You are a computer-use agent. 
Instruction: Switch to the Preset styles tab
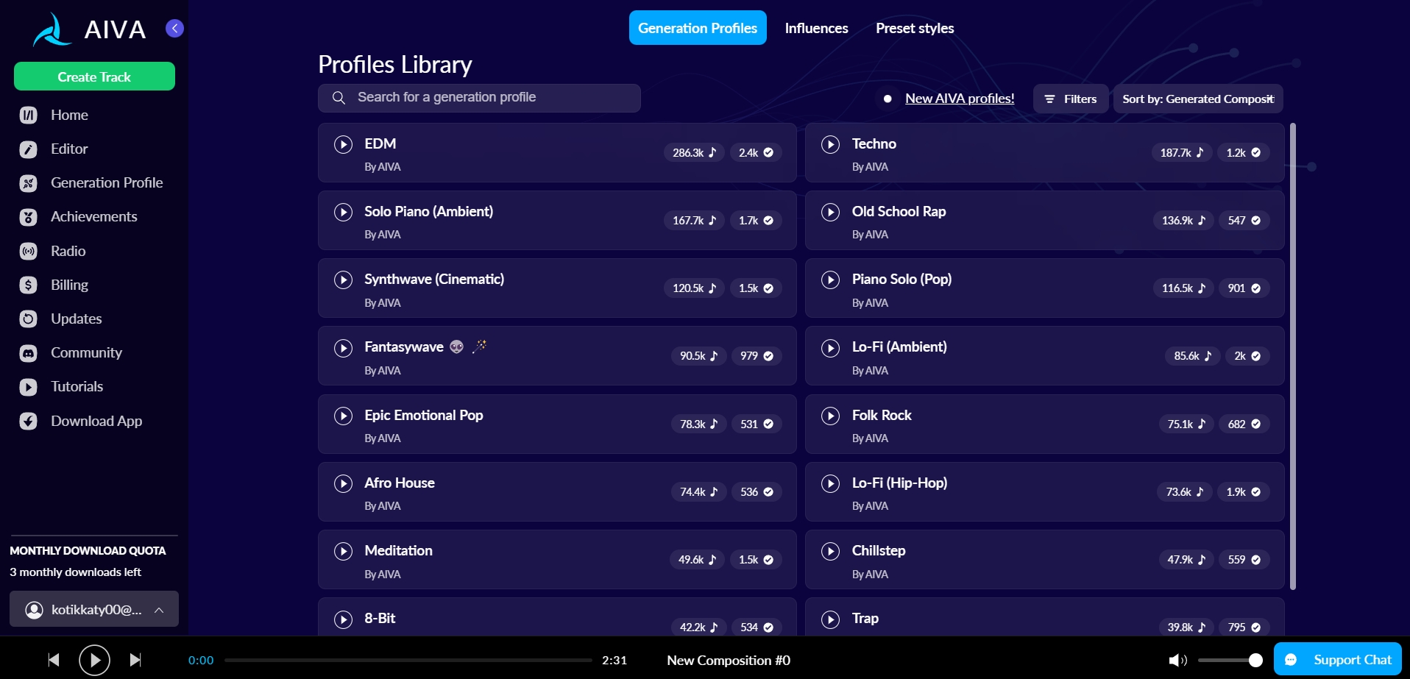pyautogui.click(x=914, y=28)
